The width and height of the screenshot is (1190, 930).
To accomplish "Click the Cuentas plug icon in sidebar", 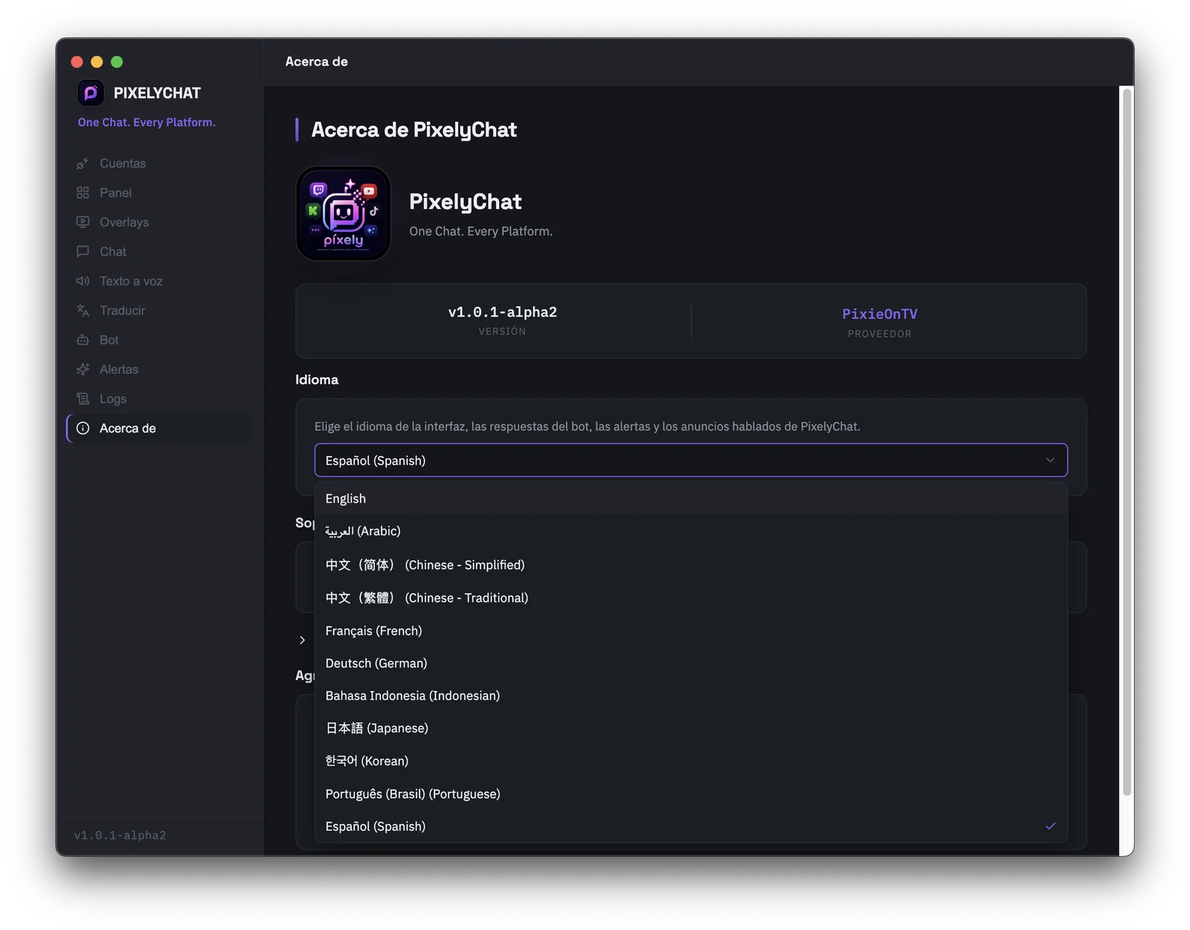I will point(83,164).
